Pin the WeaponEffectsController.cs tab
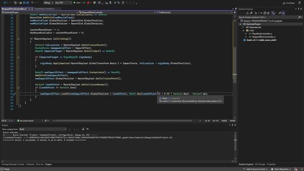Viewport: 304px width, 171px height. point(29,9)
